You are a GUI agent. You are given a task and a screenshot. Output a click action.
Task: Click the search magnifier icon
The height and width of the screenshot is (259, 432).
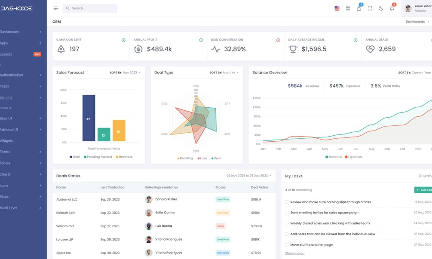tap(67, 8)
